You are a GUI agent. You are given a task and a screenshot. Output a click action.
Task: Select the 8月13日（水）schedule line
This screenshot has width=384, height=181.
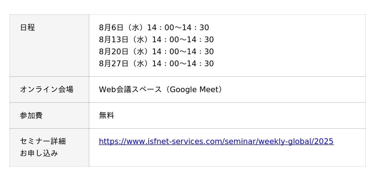(x=156, y=39)
